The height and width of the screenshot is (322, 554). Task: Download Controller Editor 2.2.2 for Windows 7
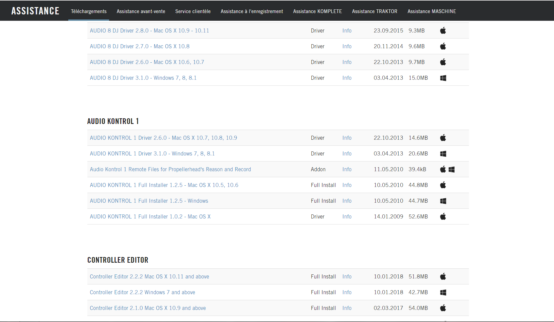pos(142,292)
